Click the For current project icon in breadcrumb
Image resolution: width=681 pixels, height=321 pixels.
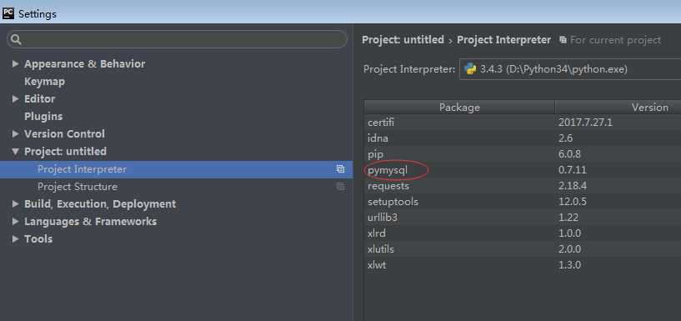[563, 40]
